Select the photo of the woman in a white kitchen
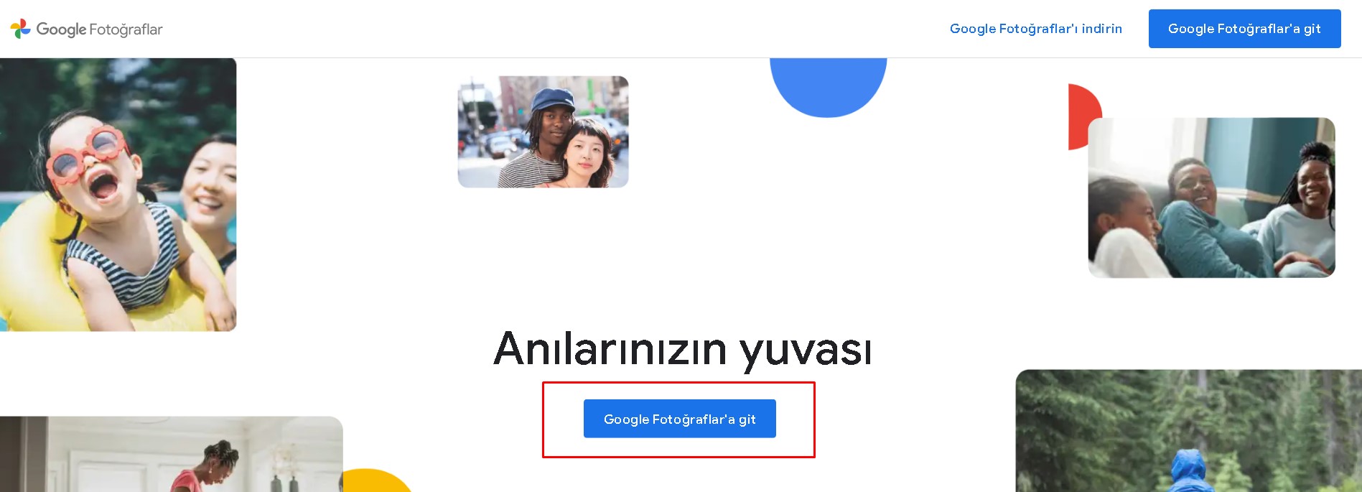The height and width of the screenshot is (492, 1362). [x=171, y=454]
